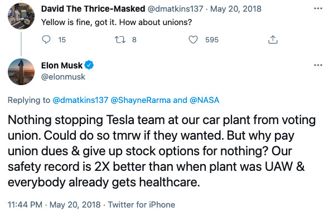Image resolution: width=329 pixels, height=217 pixels.
Task: Click the reply speech bubble icon
Action: (x=46, y=40)
